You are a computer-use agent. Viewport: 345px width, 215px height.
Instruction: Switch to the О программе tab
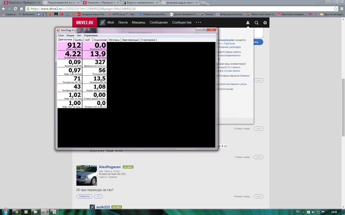click(148, 40)
